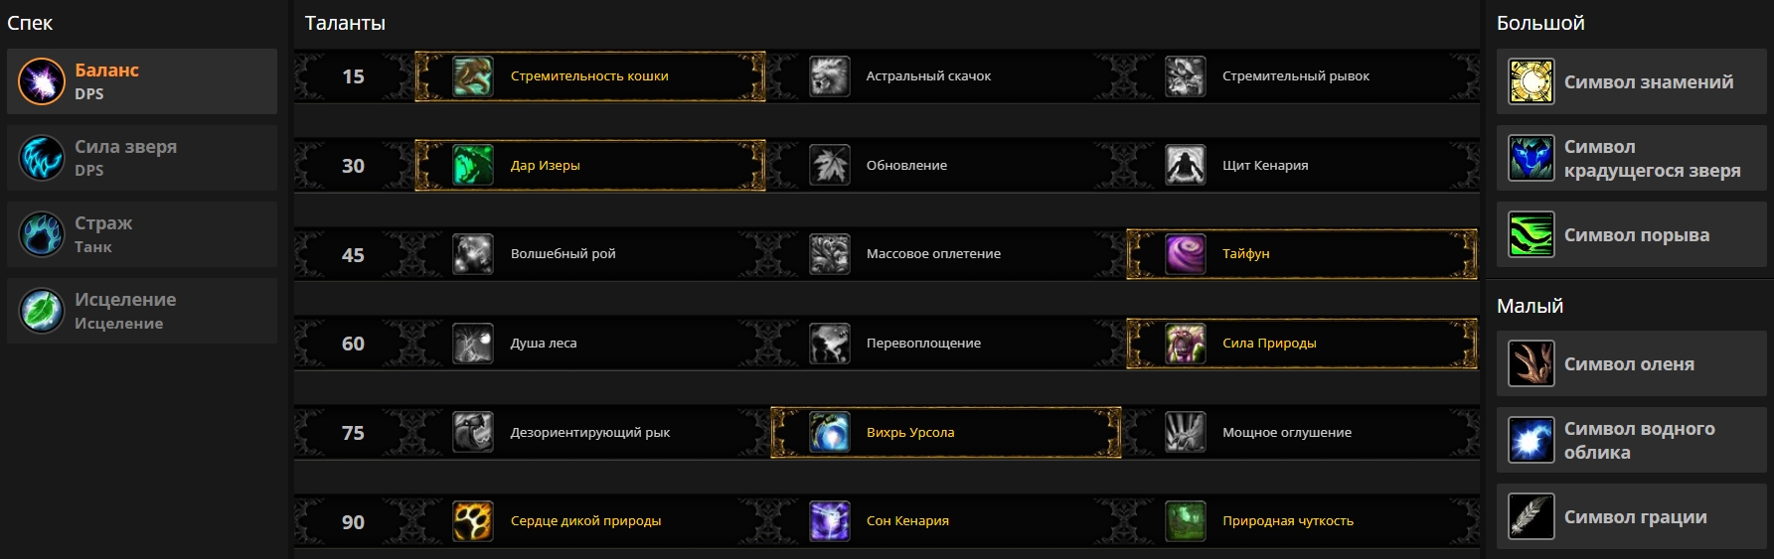Click the Символ порыва glyph
This screenshot has width=1774, height=559.
point(1636,235)
